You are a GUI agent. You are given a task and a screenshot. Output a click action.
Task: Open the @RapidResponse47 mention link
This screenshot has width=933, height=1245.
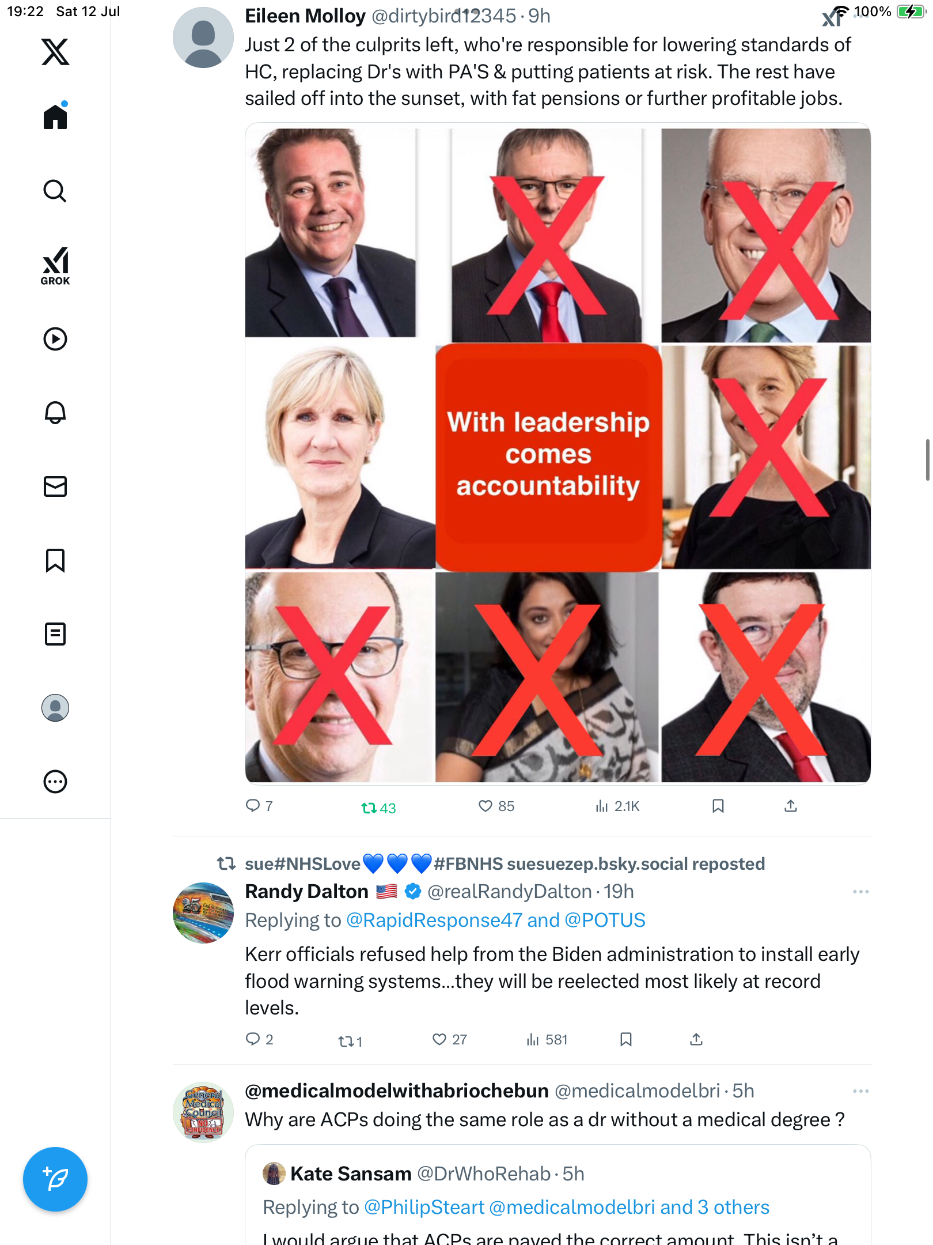(x=434, y=920)
